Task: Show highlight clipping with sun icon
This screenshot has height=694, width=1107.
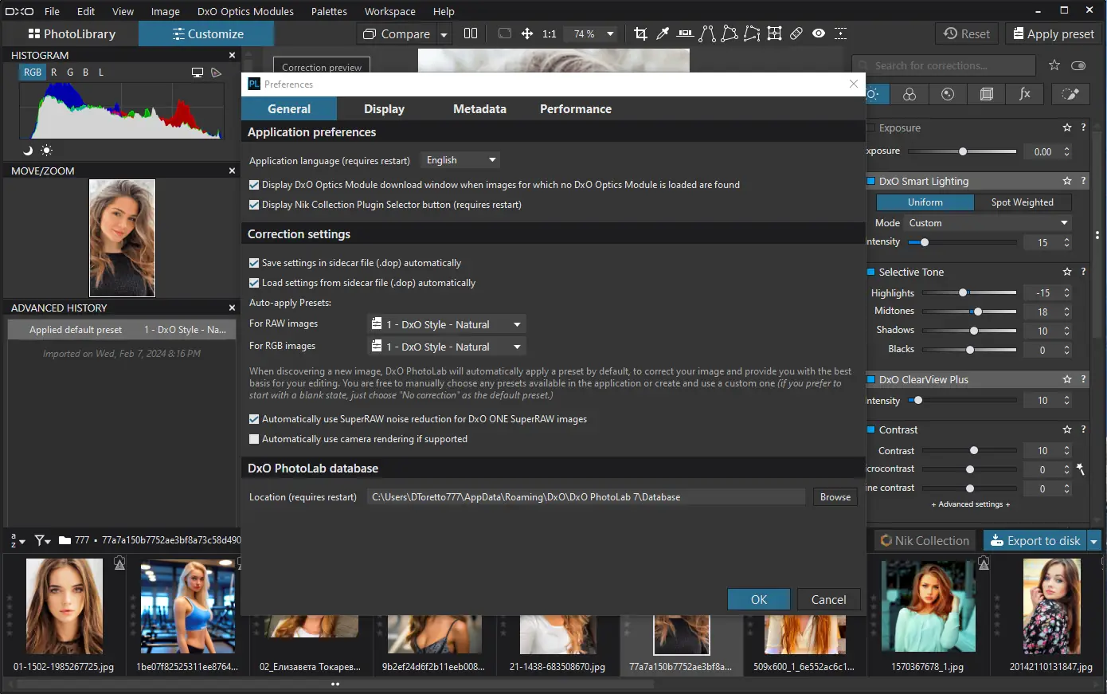Action: pos(46,151)
